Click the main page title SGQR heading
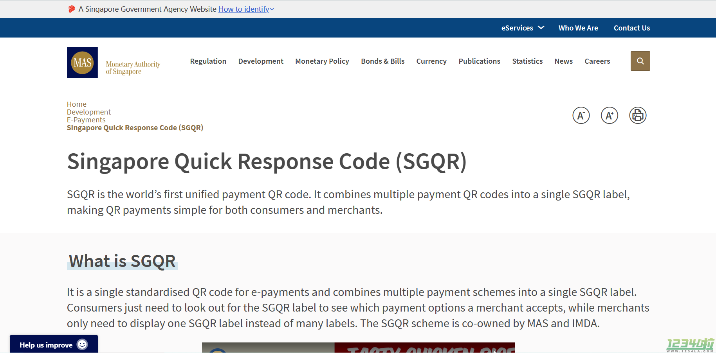716x353 pixels. coord(267,161)
